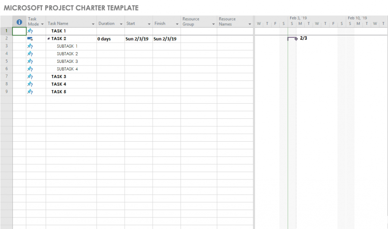Click task mode icon in SUBTASK 4 row
Image resolution: width=388 pixels, height=229 pixels.
tap(30, 69)
